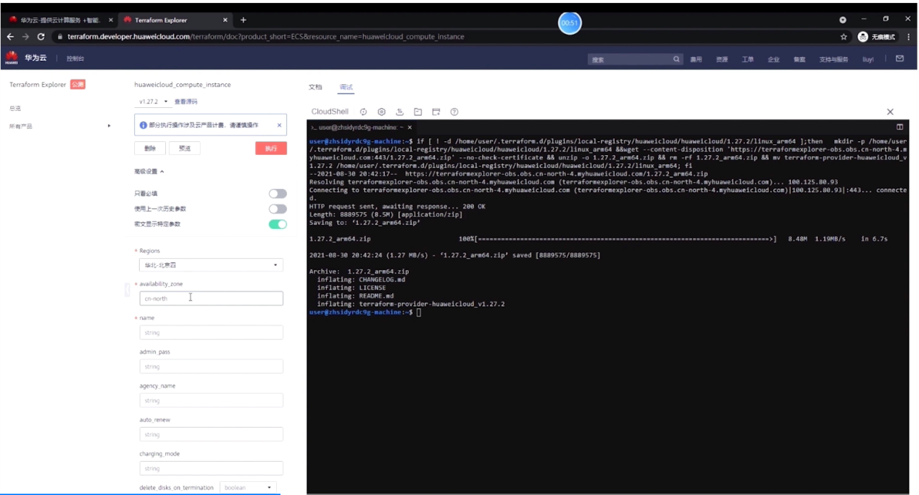
Task: Open CloudShell help question mark icon
Action: pyautogui.click(x=454, y=112)
